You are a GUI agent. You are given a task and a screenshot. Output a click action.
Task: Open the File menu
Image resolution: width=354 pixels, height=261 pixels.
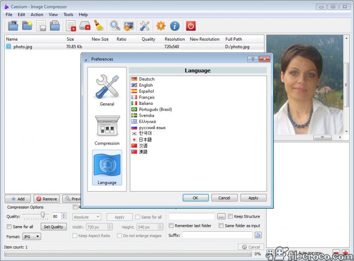pyautogui.click(x=9, y=15)
